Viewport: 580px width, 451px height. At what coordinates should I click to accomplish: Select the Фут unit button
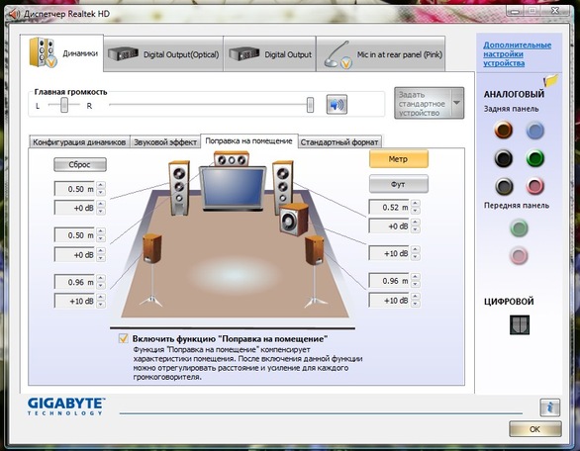point(399,184)
